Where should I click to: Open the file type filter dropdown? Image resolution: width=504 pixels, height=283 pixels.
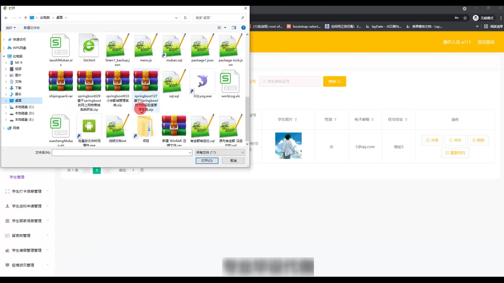point(220,153)
